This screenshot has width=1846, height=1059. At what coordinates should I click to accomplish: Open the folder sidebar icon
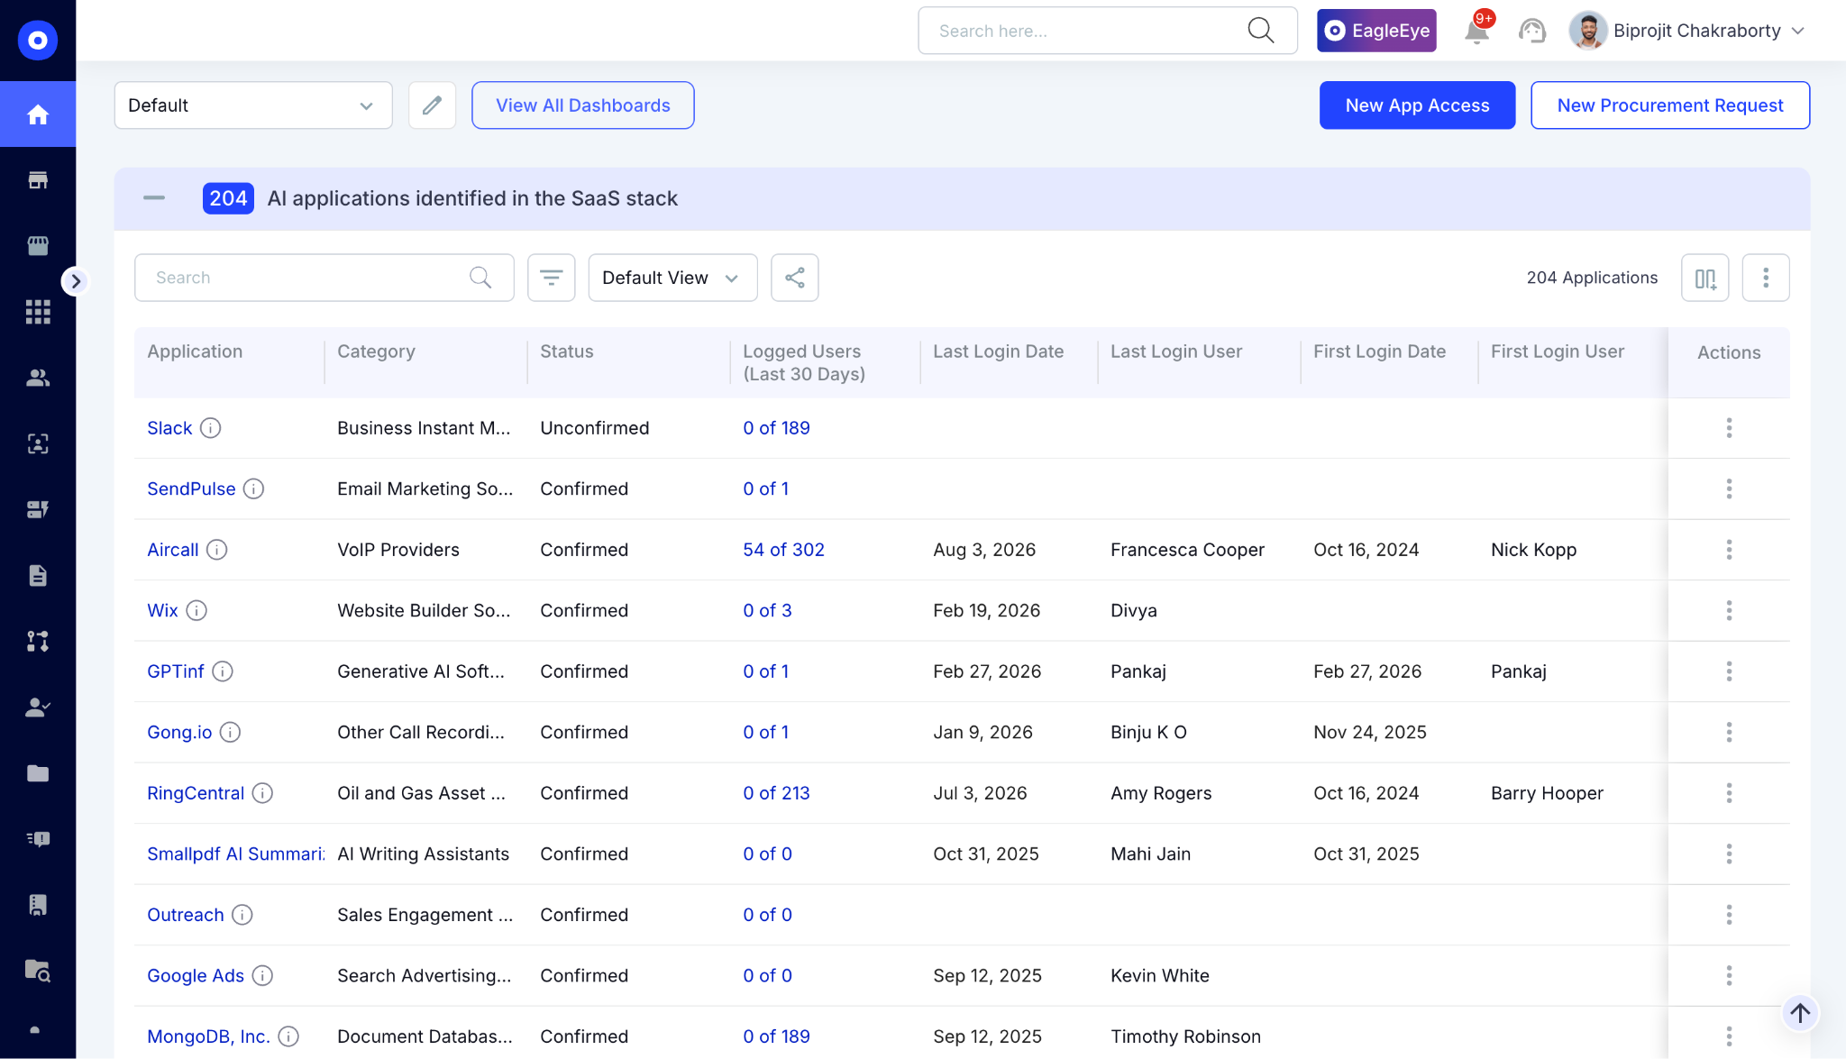pyautogui.click(x=38, y=773)
